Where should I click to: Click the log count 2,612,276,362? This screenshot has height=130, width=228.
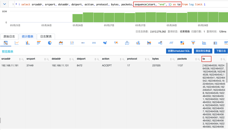(158, 31)
